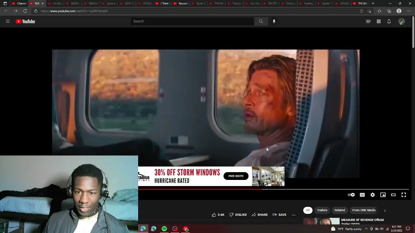
Task: Go to the YouTube home logo
Action: [x=25, y=21]
